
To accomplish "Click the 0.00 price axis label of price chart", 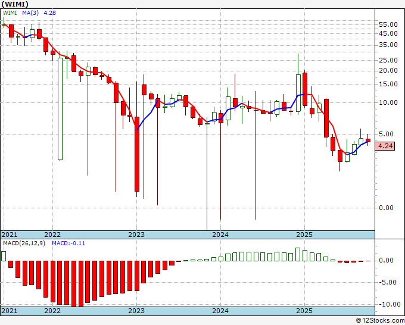I will 386,208.
